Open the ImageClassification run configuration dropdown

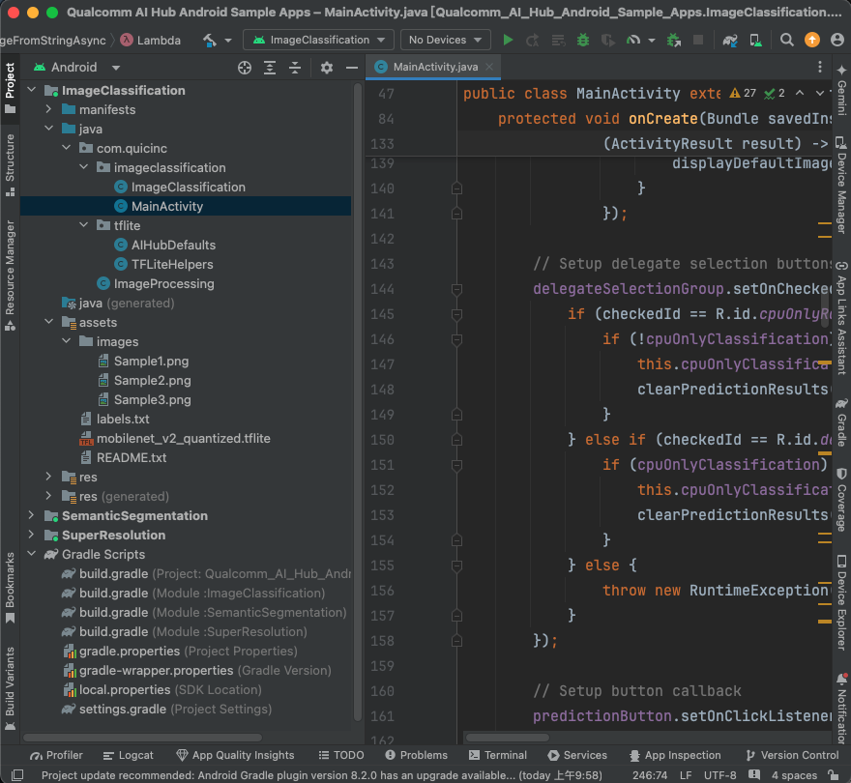click(318, 41)
